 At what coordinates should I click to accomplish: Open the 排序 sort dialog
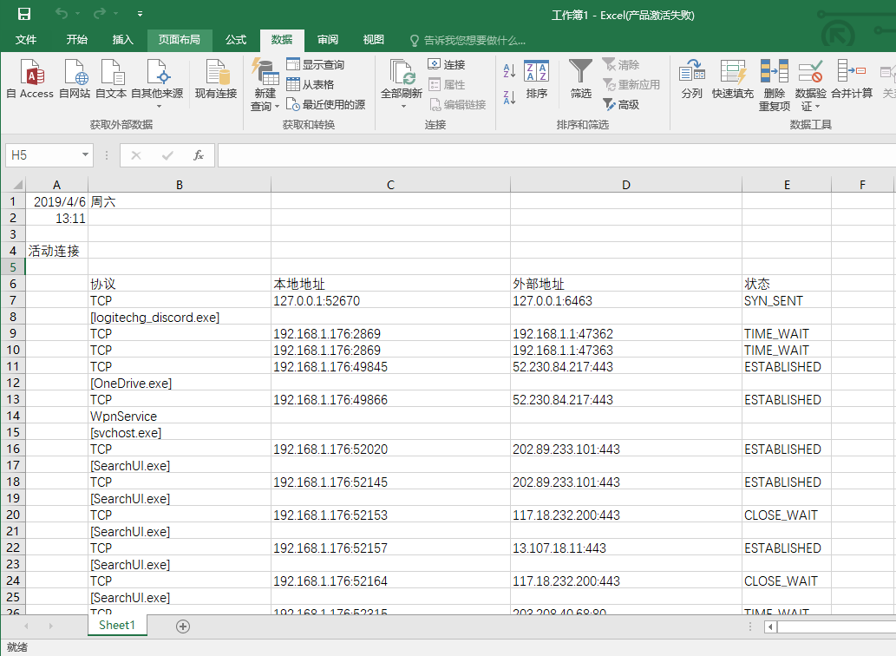coord(537,79)
